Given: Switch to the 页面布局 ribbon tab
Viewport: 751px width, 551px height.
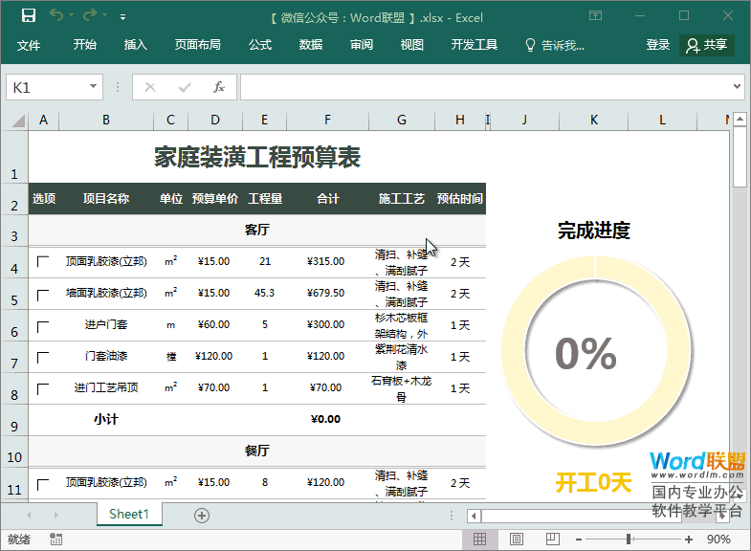Looking at the screenshot, I should click(197, 45).
